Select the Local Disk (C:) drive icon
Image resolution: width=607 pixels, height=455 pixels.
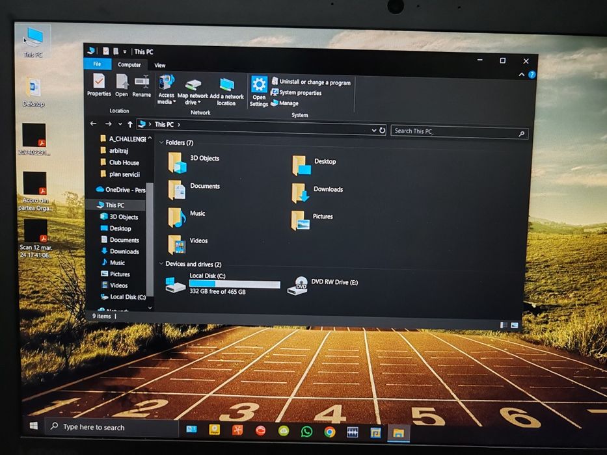pyautogui.click(x=176, y=285)
